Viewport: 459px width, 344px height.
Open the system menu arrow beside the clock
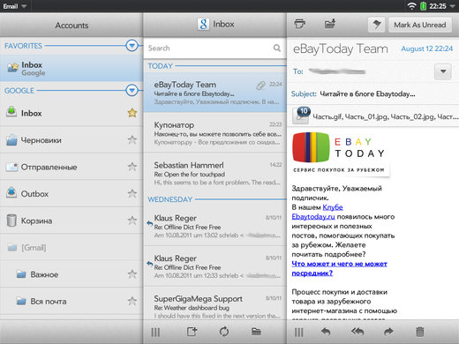point(453,6)
